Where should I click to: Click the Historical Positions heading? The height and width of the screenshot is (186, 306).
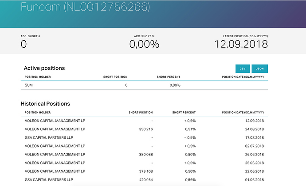point(45,103)
